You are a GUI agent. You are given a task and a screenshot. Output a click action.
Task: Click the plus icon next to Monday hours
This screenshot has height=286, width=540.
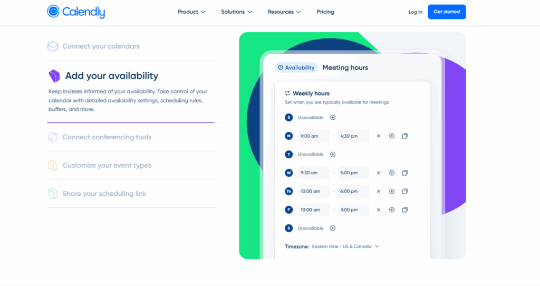pyautogui.click(x=392, y=136)
